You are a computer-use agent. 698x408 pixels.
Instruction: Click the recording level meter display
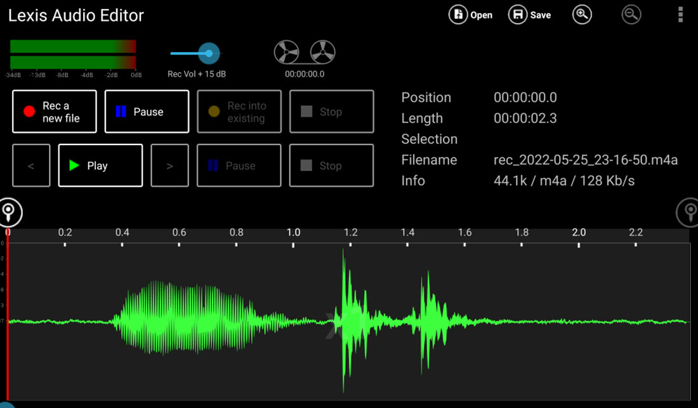(72, 54)
